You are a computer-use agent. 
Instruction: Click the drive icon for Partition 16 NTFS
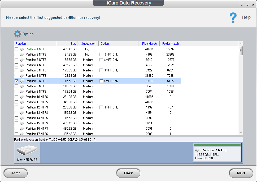22,129
